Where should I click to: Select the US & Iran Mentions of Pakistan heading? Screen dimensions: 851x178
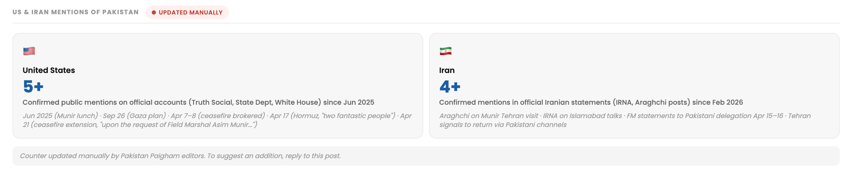(76, 12)
